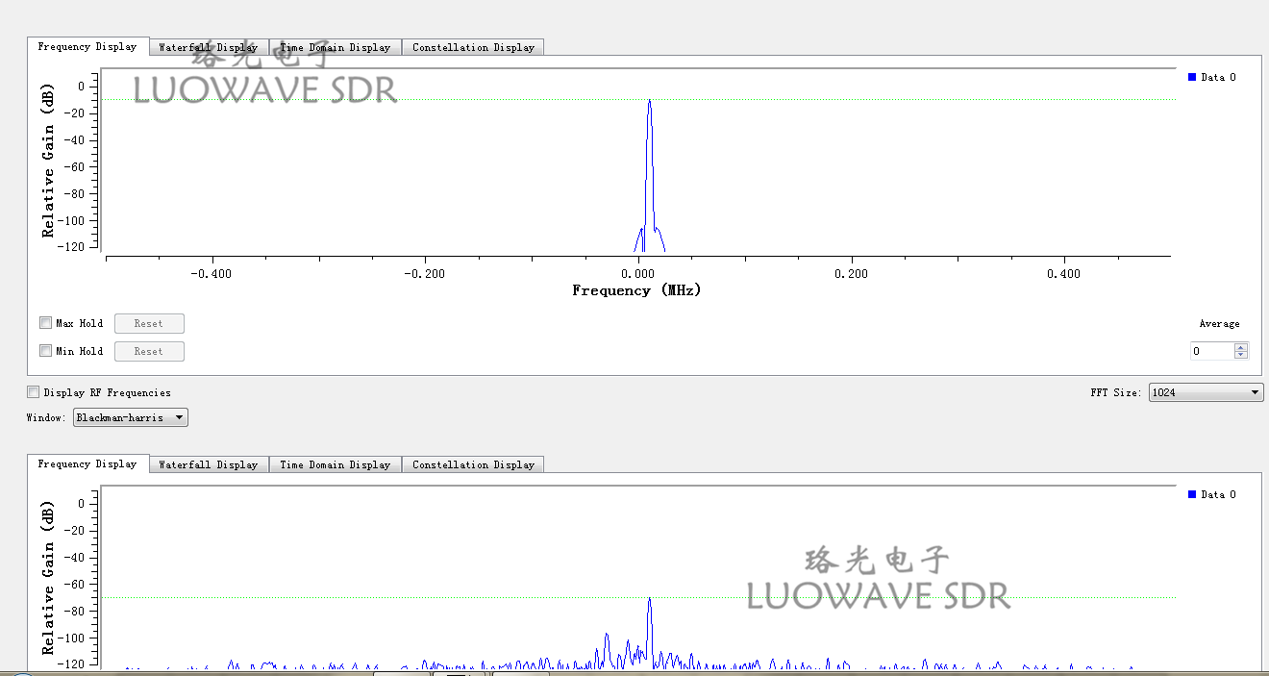Enable the Max Hold checkbox
Image resolution: width=1269 pixels, height=676 pixels.
45,323
